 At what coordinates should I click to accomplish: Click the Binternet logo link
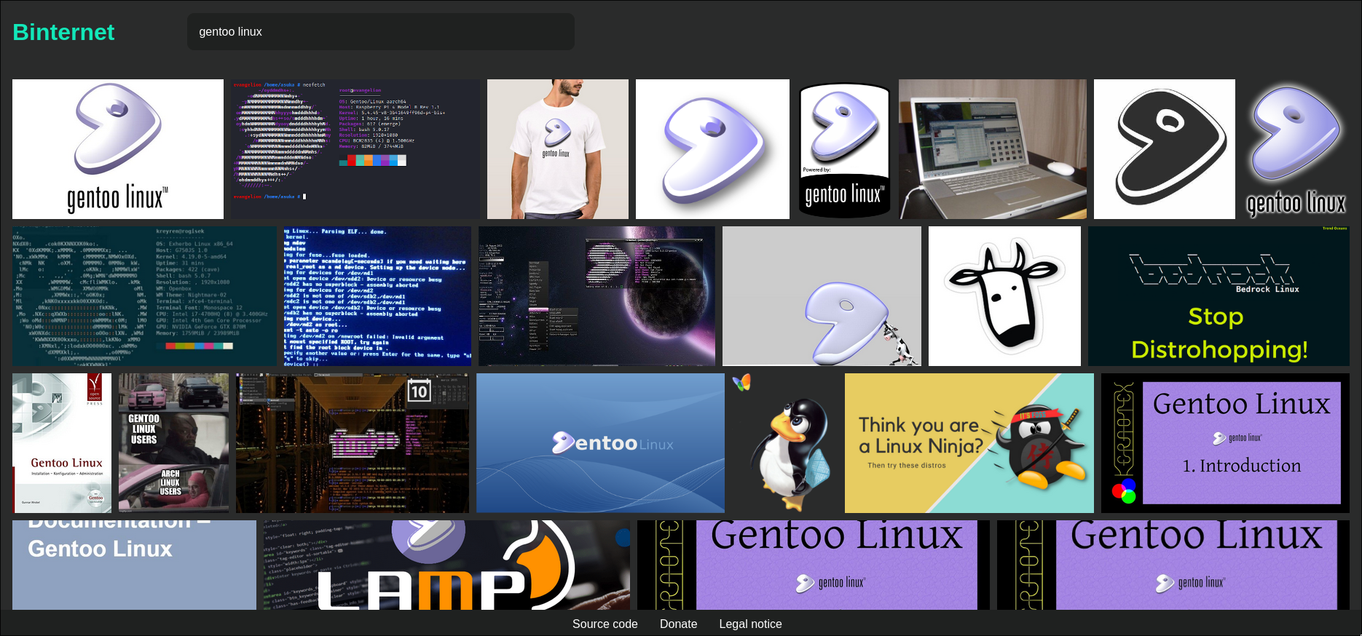click(64, 32)
